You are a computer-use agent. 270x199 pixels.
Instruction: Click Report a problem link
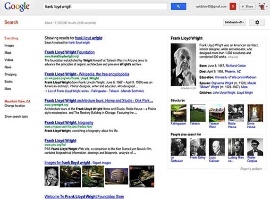coord(251,169)
